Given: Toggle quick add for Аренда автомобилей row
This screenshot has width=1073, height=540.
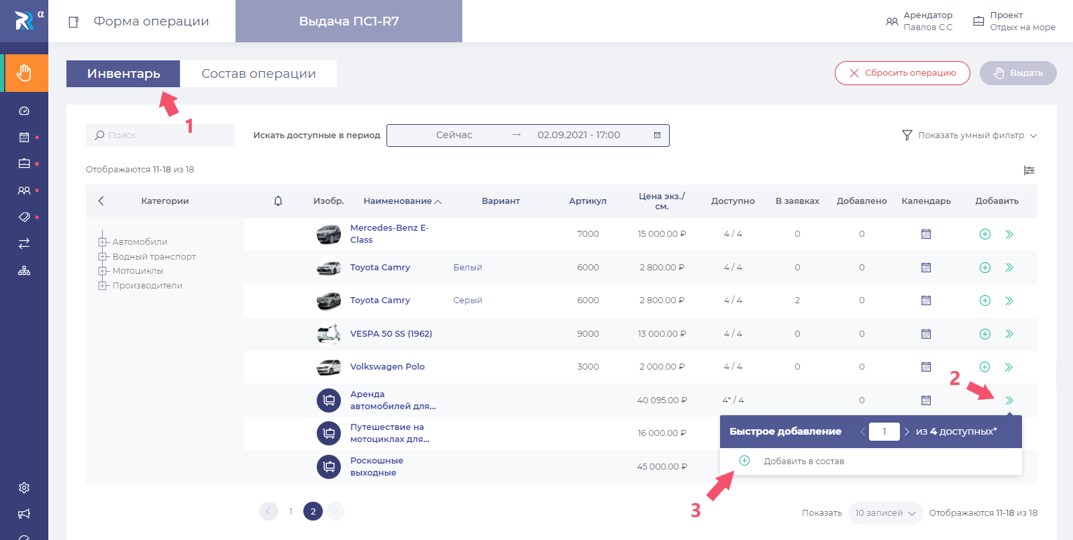Looking at the screenshot, I should [x=1009, y=400].
